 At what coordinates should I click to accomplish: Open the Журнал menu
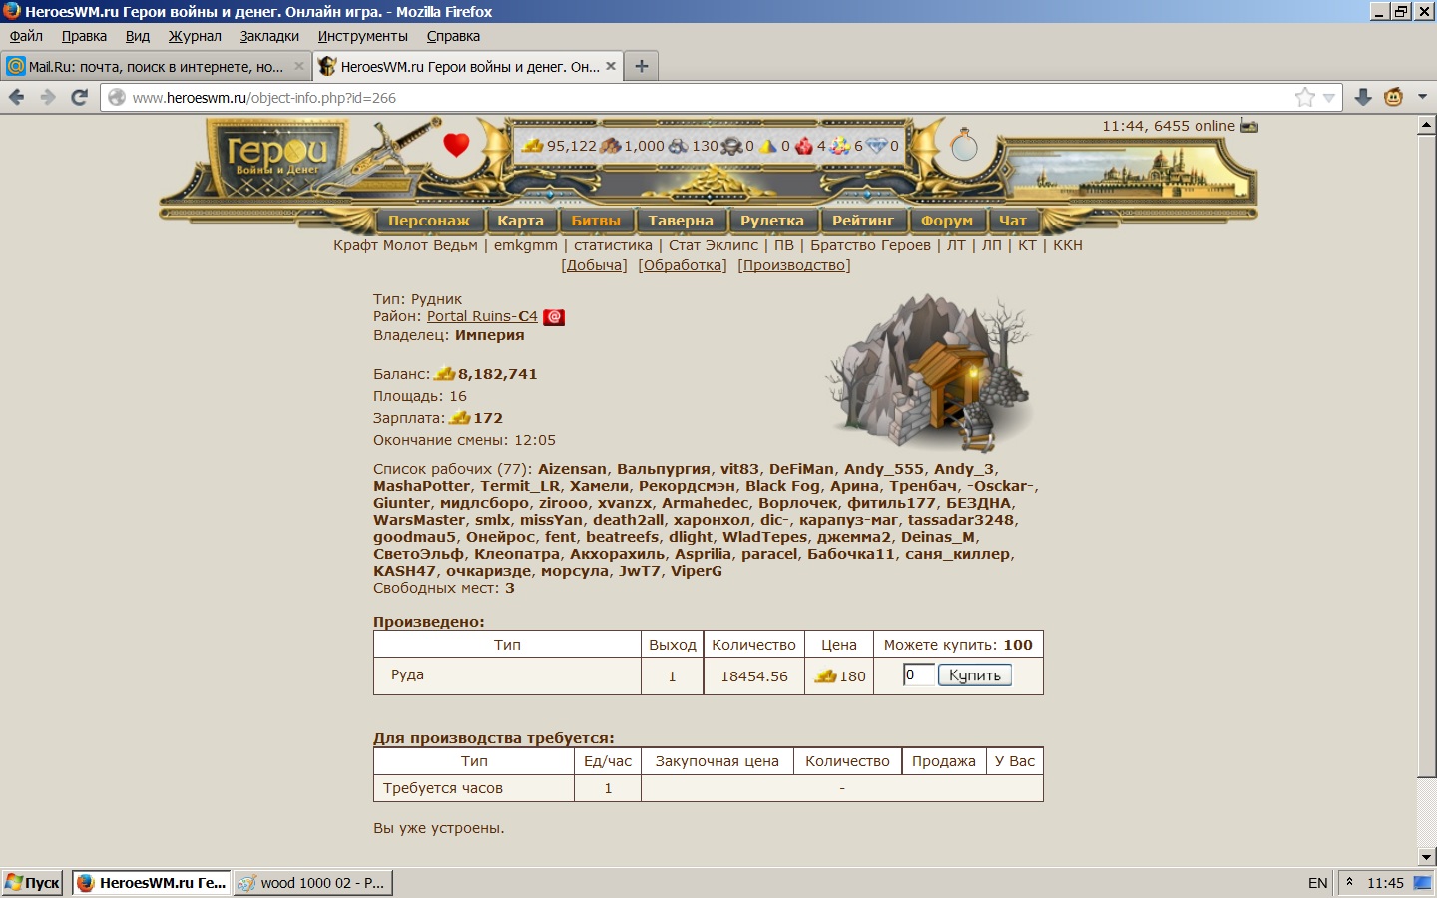(195, 36)
